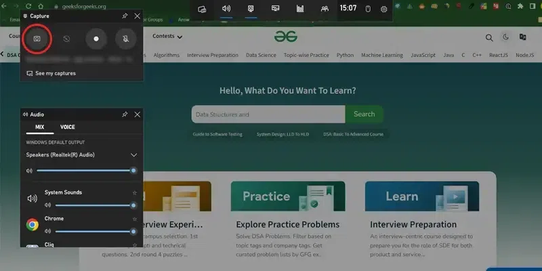Screen dimensions: 542x271
Task: Start recording with the record button
Action: coord(96,39)
